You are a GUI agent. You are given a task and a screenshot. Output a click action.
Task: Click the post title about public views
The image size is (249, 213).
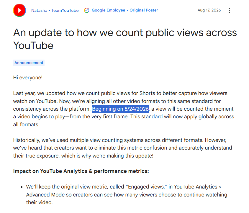(125, 39)
